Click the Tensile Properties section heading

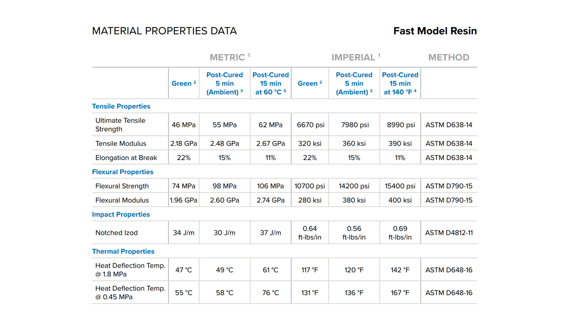pyautogui.click(x=121, y=106)
